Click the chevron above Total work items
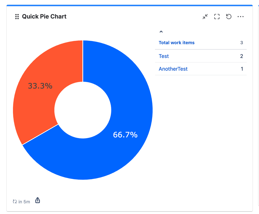 [x=161, y=31]
